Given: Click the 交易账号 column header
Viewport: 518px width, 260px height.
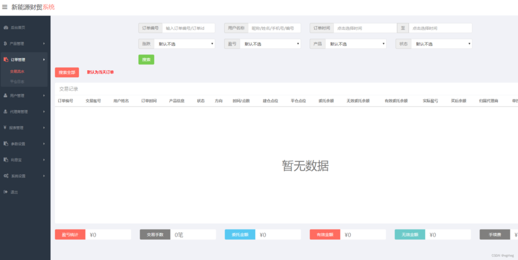Looking at the screenshot, I should [93, 101].
